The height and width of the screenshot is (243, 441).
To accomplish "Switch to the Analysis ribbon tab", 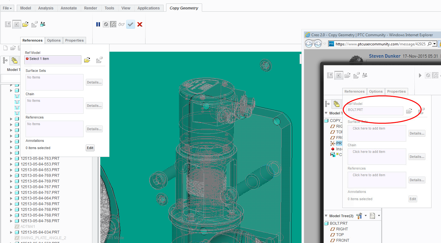I will tap(46, 8).
